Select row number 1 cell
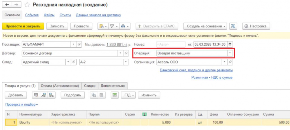The width and height of the screenshot is (290, 130). [x=11, y=122]
